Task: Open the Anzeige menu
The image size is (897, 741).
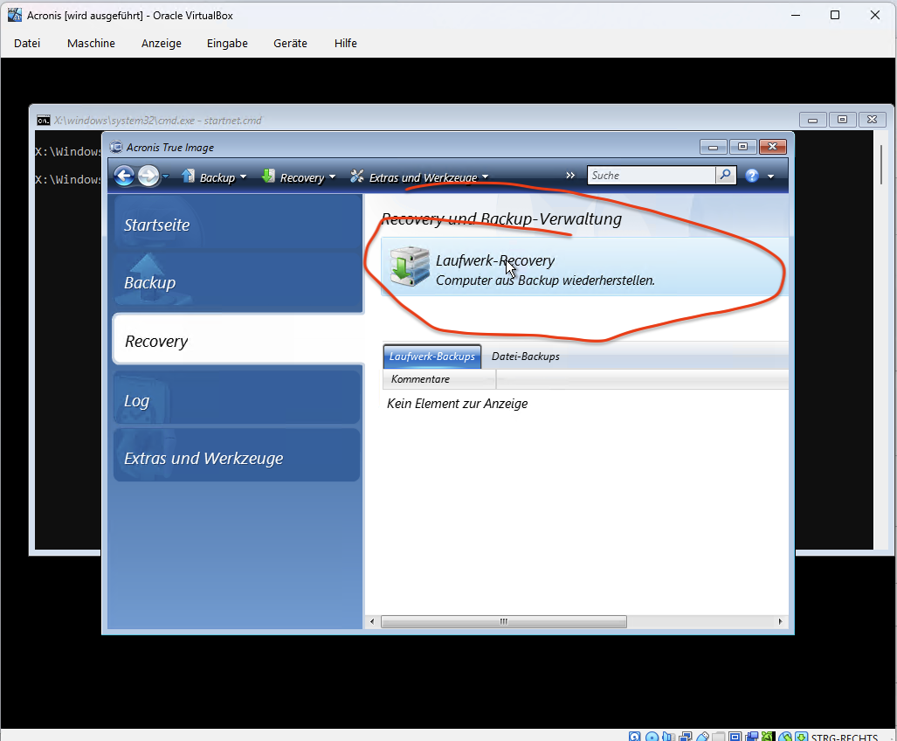Action: tap(162, 43)
